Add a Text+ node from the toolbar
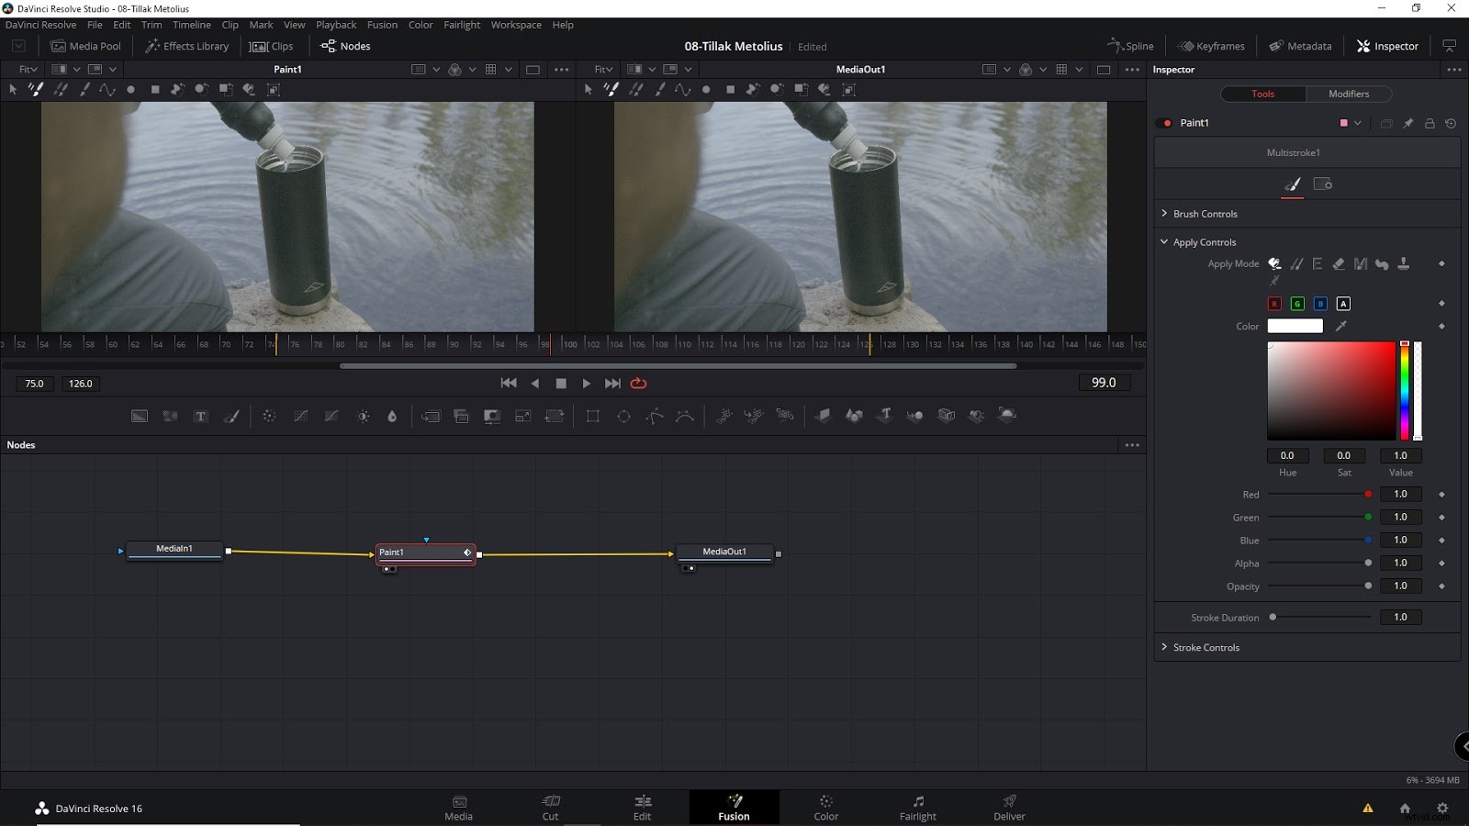Image resolution: width=1469 pixels, height=826 pixels. coord(200,416)
